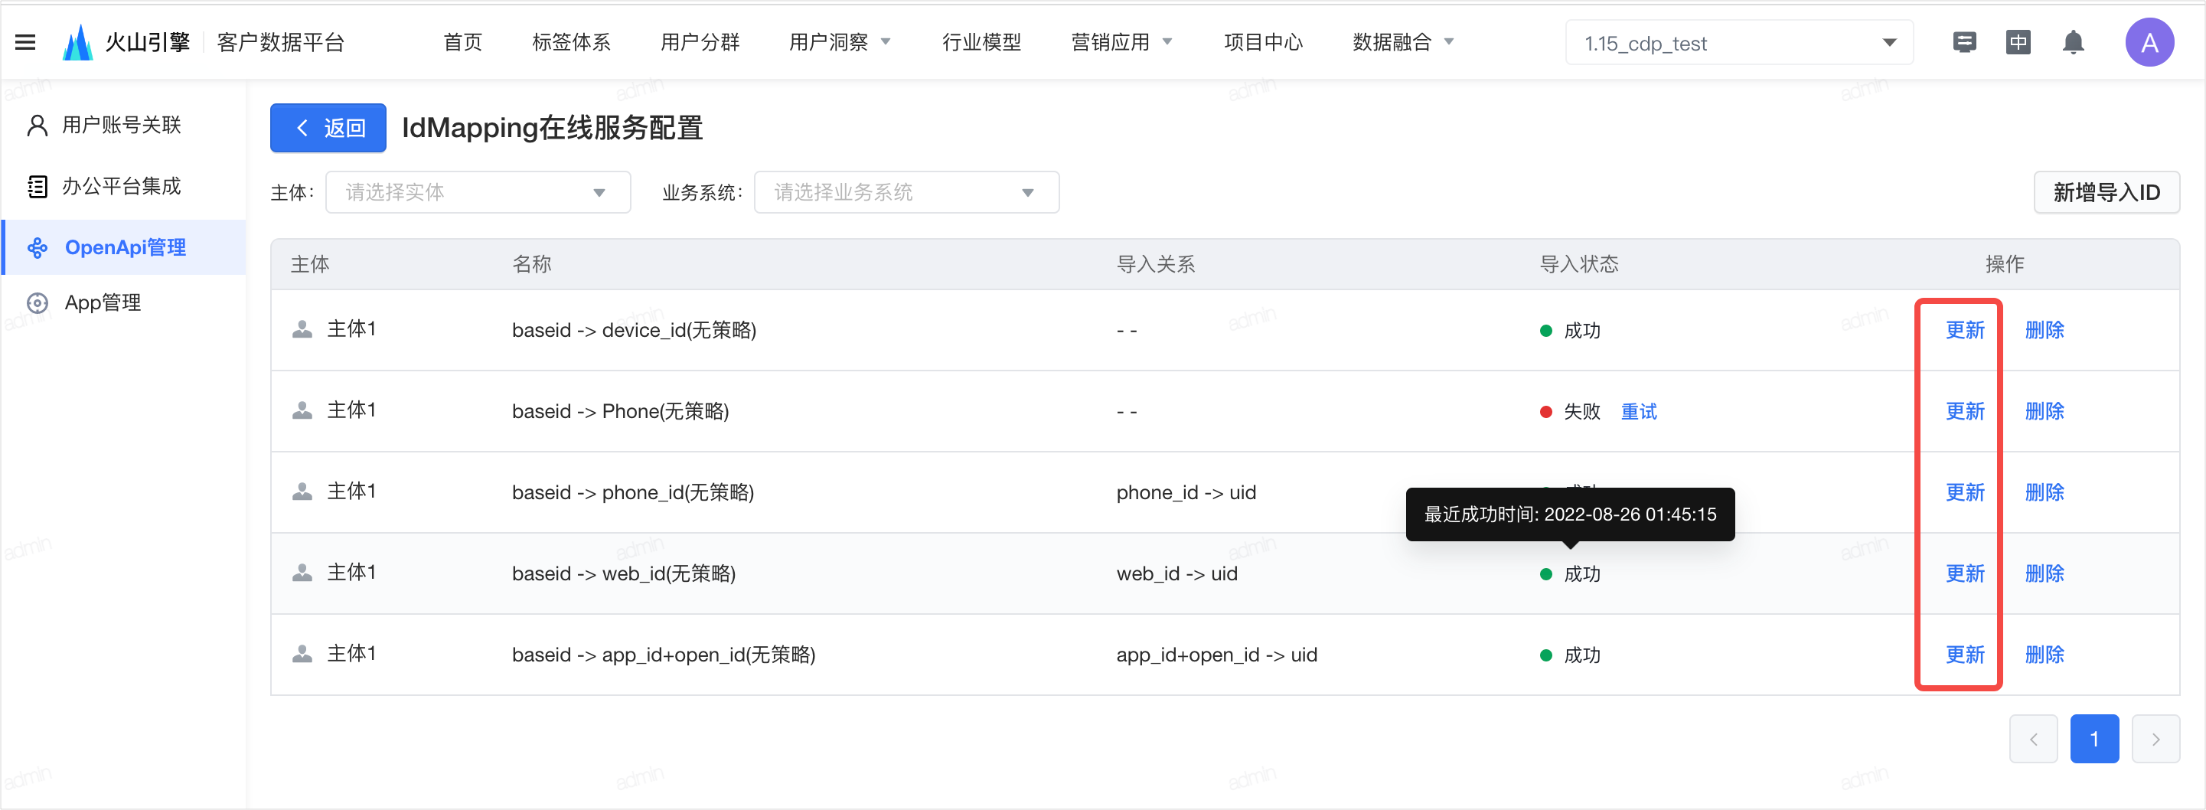Click the Volcano Engine logo
This screenshot has width=2206, height=810.
(127, 42)
